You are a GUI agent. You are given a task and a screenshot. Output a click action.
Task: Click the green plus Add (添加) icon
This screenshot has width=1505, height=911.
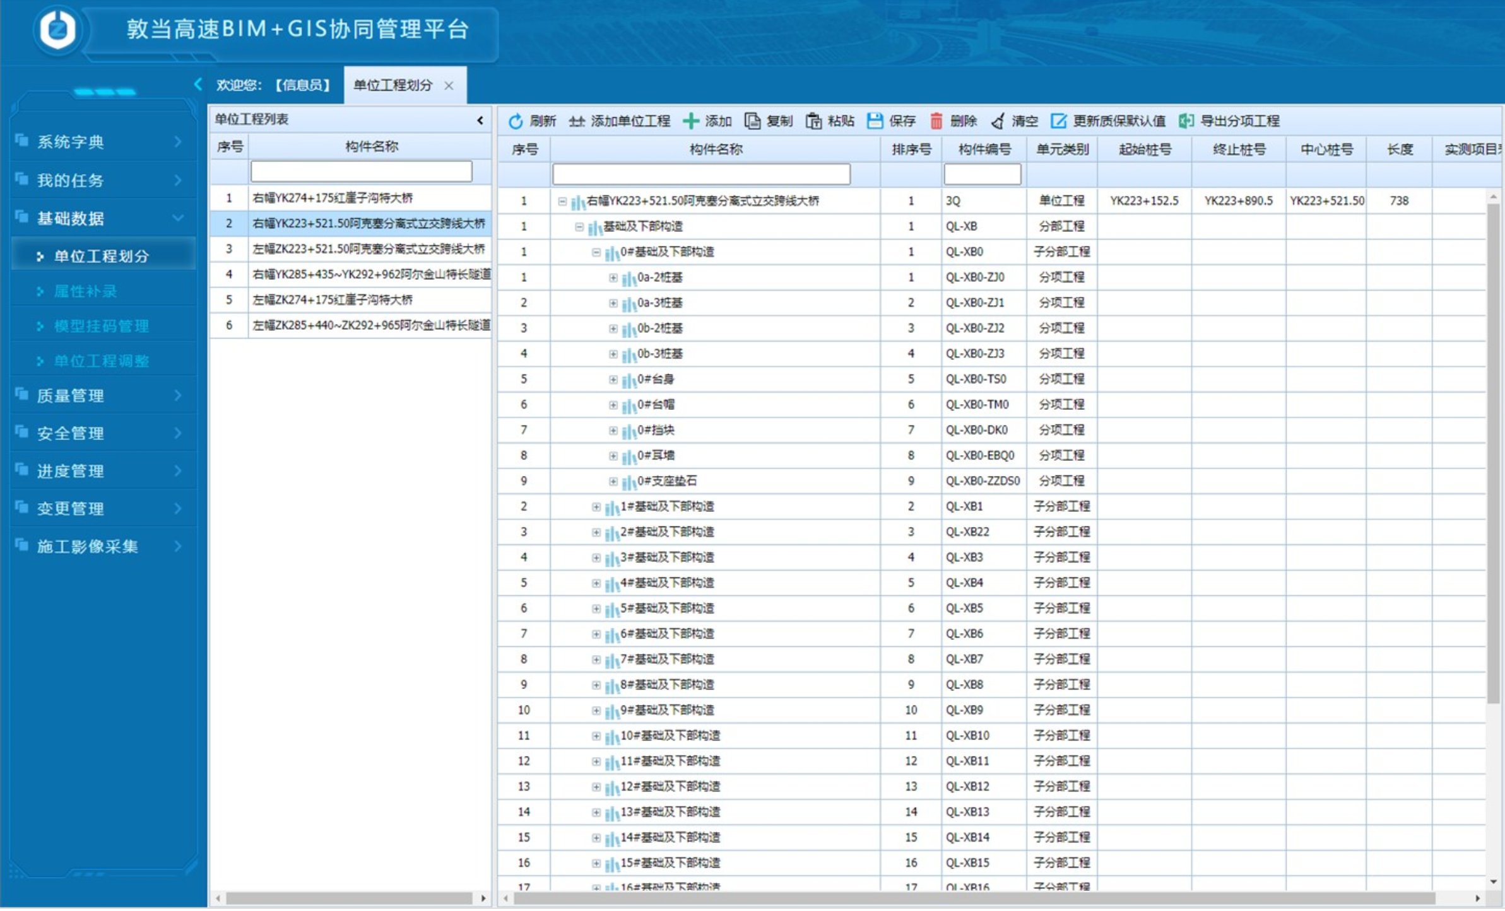pyautogui.click(x=691, y=121)
